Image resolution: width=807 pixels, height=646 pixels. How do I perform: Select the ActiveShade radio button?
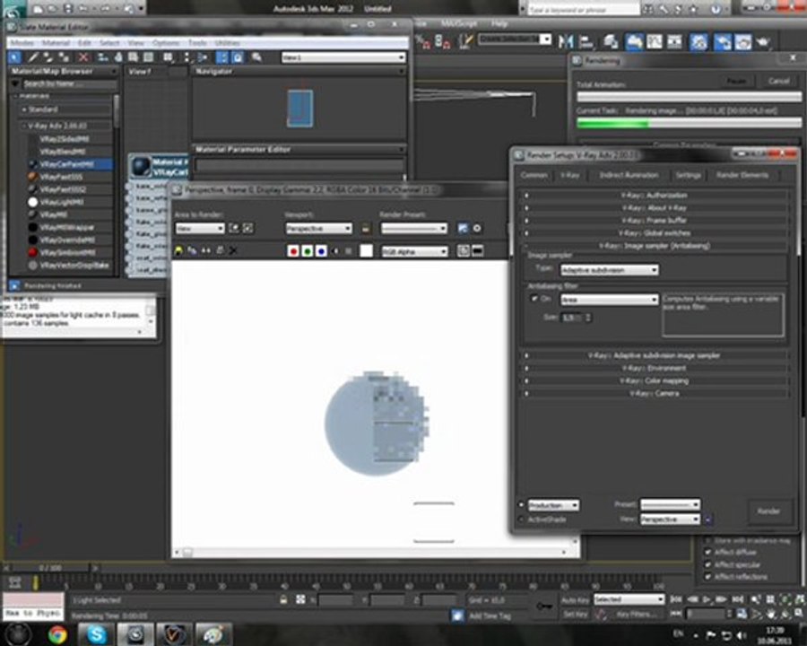pos(522,519)
